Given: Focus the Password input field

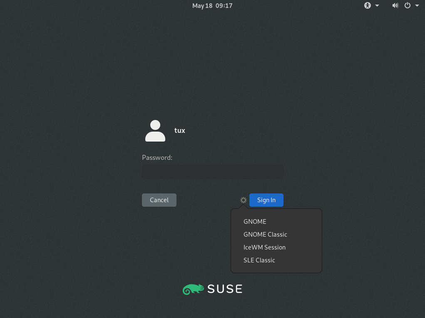Looking at the screenshot, I should click(212, 171).
